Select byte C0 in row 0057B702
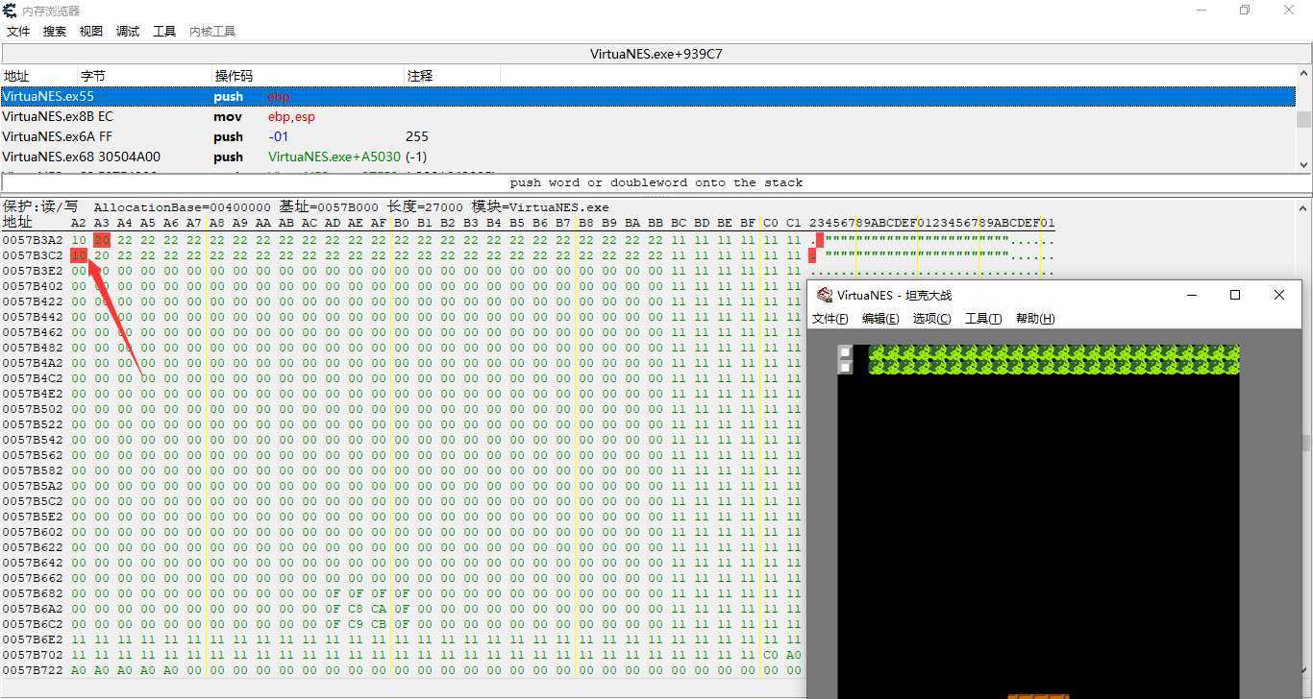 tap(771, 655)
